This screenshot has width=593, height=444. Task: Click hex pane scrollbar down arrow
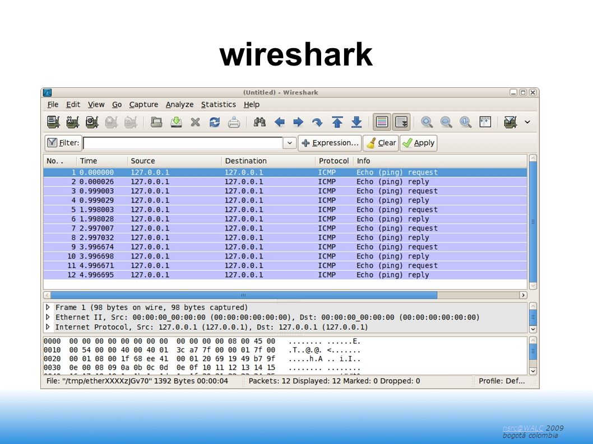pos(533,371)
